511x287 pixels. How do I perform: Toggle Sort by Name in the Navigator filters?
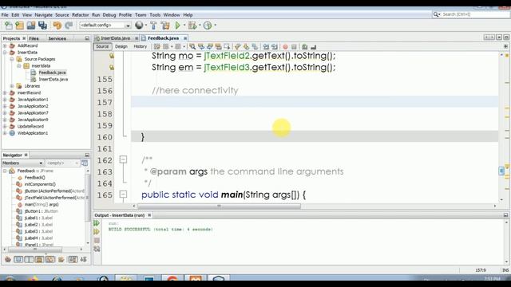pos(73,259)
